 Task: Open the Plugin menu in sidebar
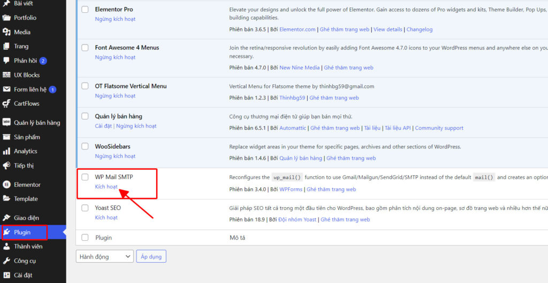tap(22, 232)
